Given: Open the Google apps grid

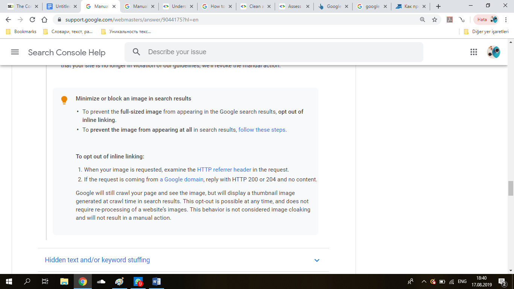Looking at the screenshot, I should point(474,52).
